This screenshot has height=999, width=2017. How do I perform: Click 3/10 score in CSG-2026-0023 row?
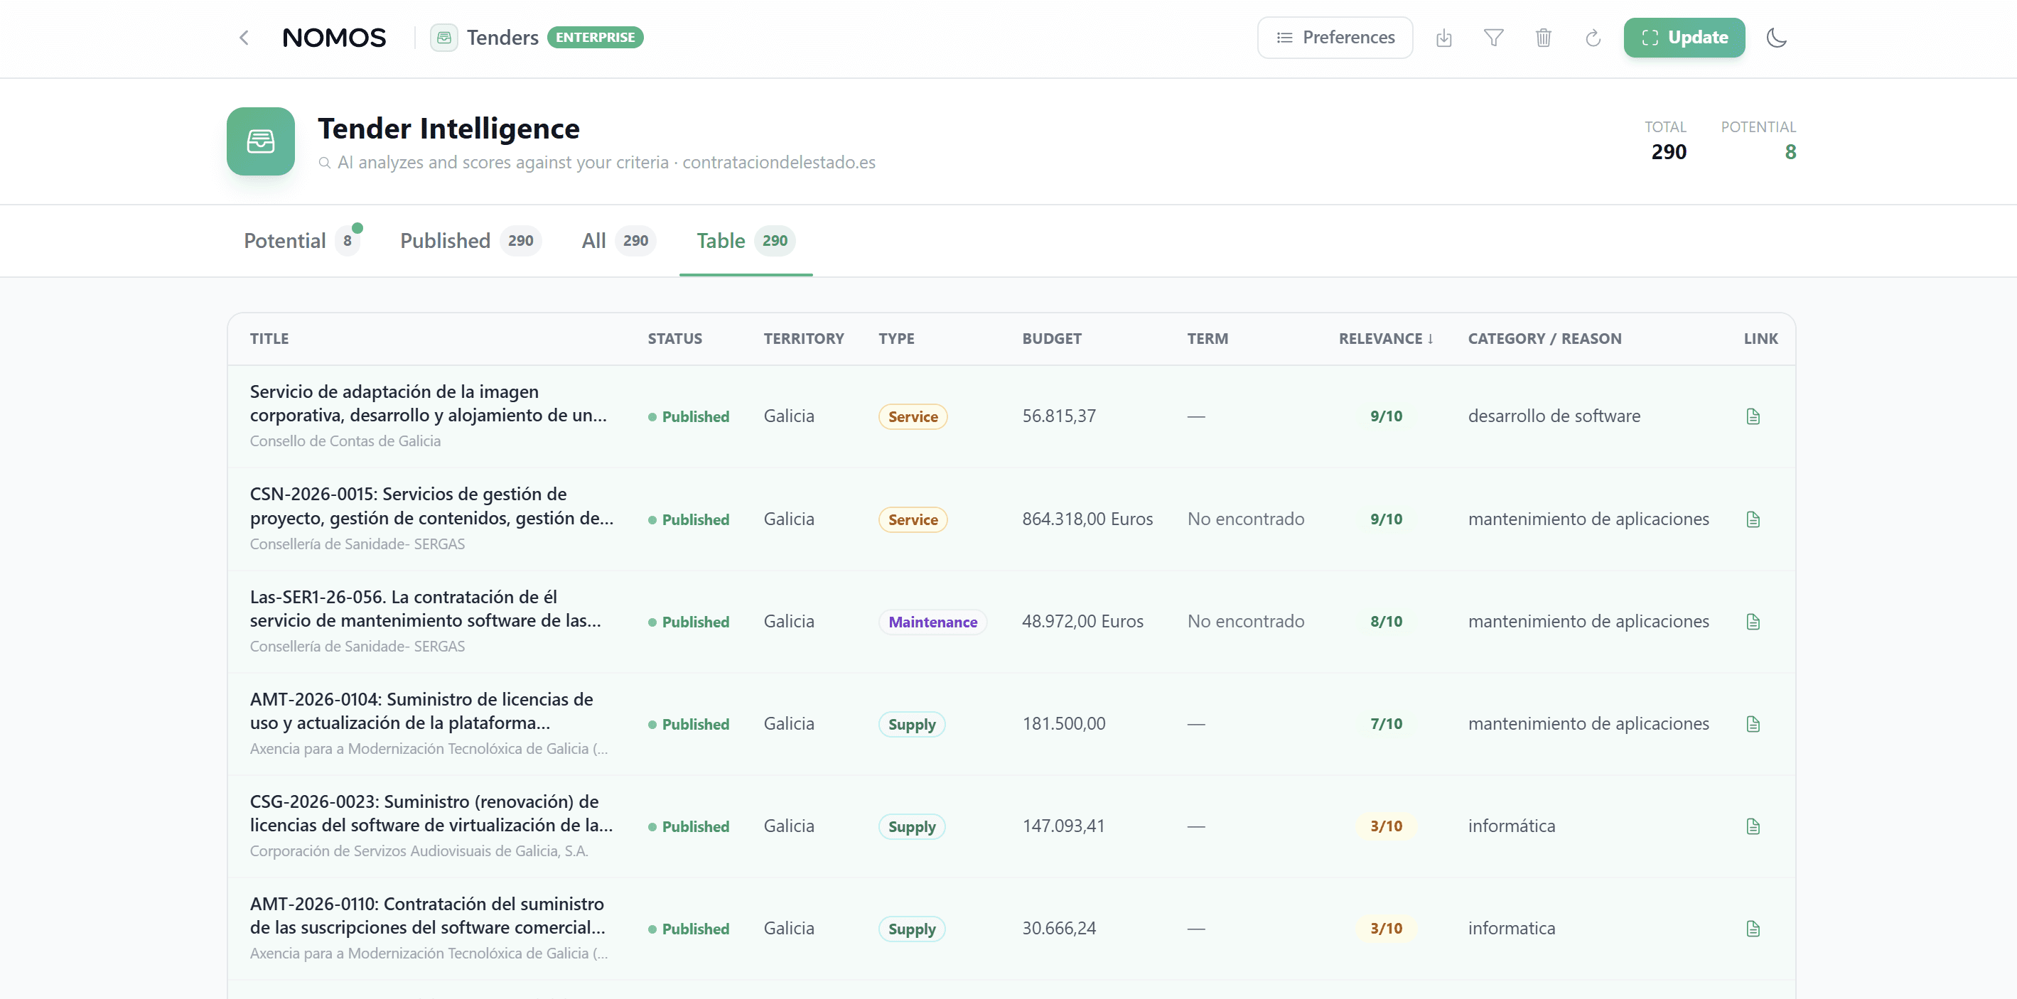click(x=1386, y=827)
